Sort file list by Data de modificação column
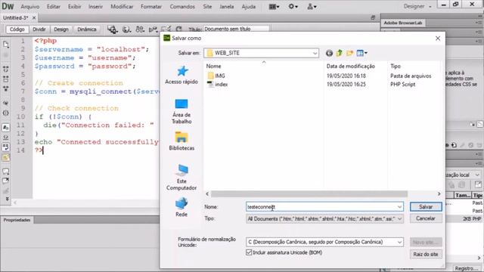The height and width of the screenshot is (272, 484). [x=351, y=66]
